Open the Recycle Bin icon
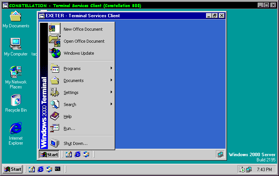The height and width of the screenshot is (176, 279). pyautogui.click(x=16, y=101)
